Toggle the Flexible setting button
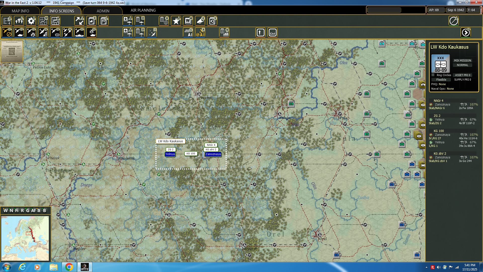This screenshot has height=272, width=483. pyautogui.click(x=441, y=80)
